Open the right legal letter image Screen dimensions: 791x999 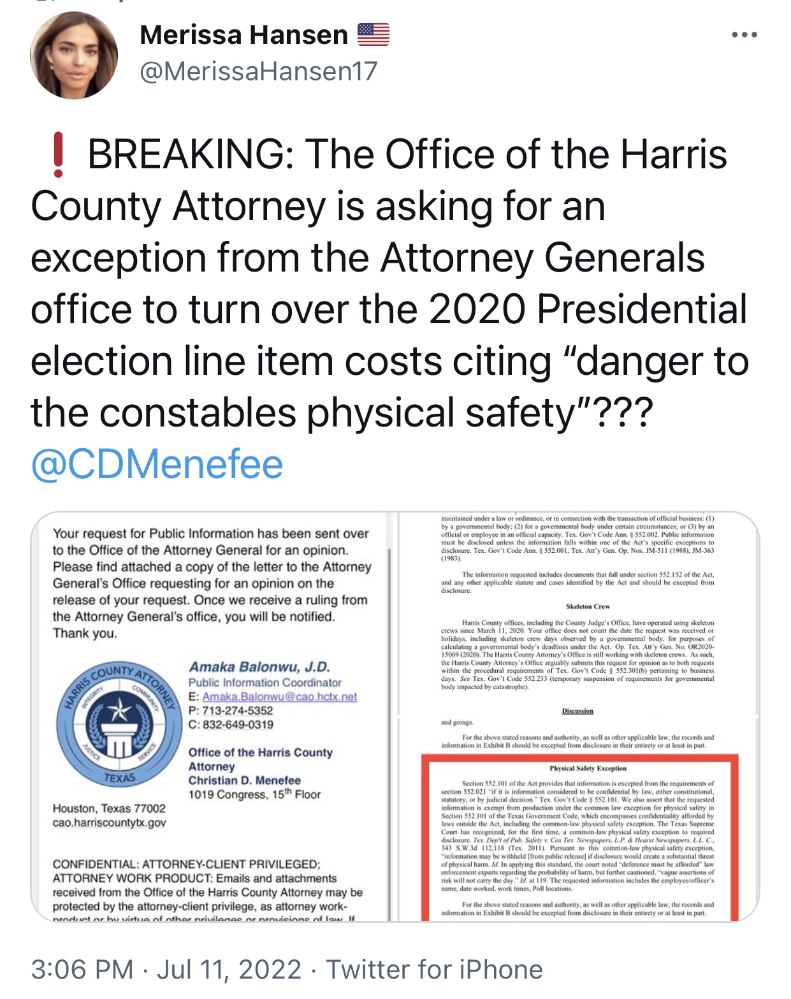point(579,717)
